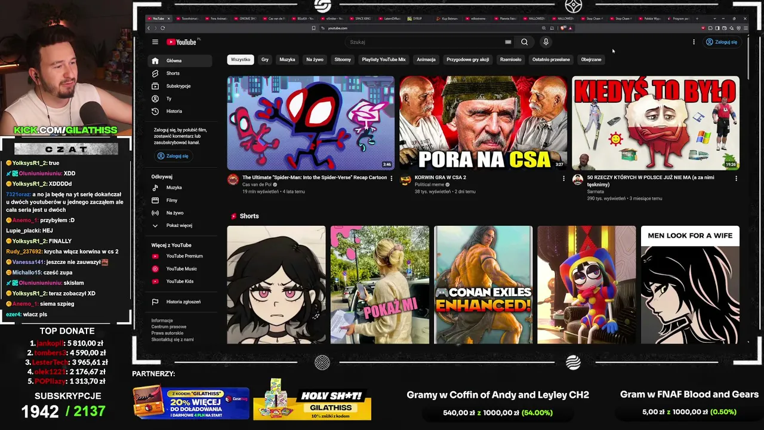The height and width of the screenshot is (430, 764).
Task: Open the KORWIN GRA W CSA 2 title
Action: click(x=440, y=177)
